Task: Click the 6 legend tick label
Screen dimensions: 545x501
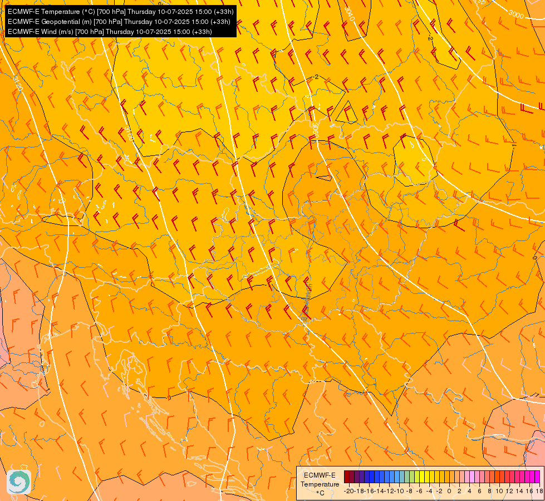Action: tap(480, 491)
